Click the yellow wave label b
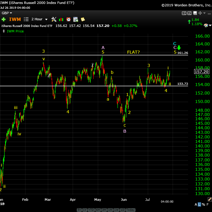 pos(112,72)
